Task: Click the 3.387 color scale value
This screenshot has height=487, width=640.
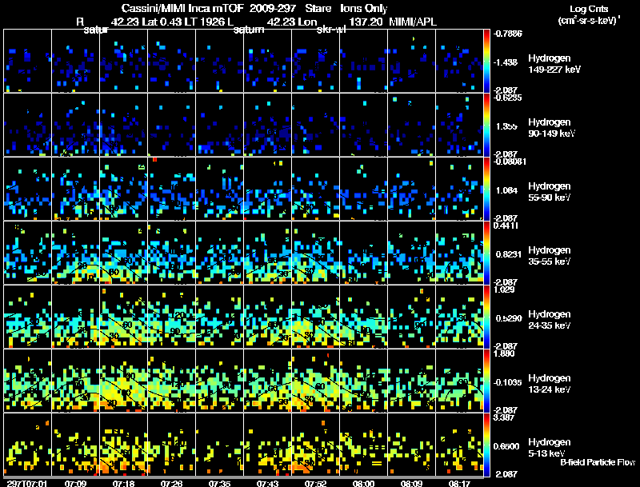Action: (x=505, y=417)
